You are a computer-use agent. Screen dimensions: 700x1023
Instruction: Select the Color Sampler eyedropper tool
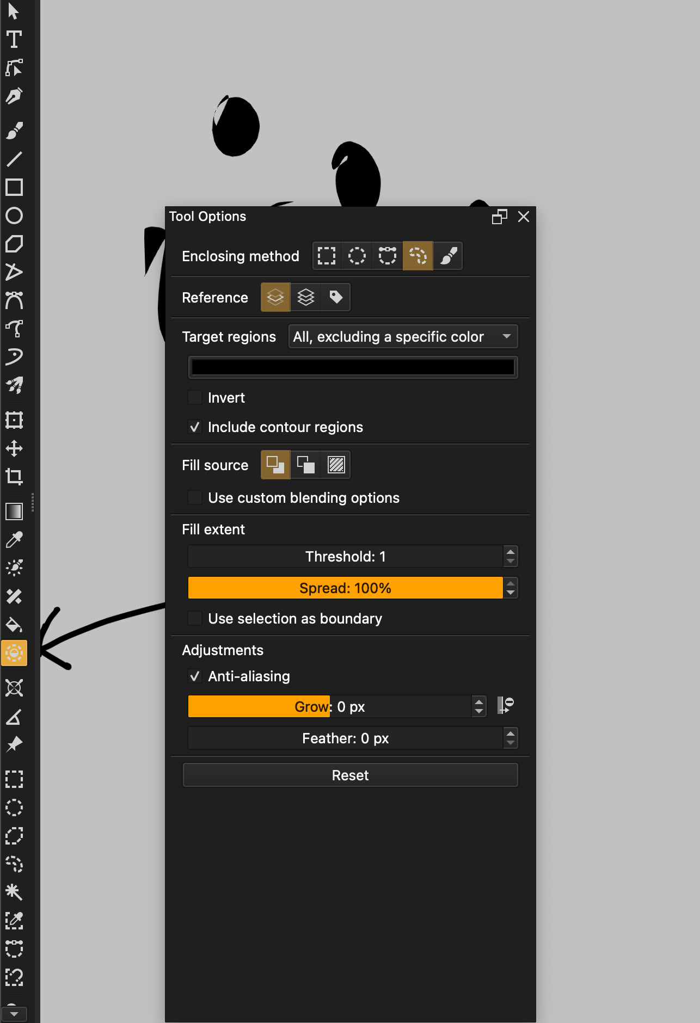[14, 540]
